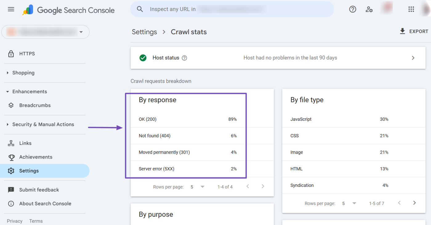Click the Submit feedback icon
The height and width of the screenshot is (225, 431).
(x=11, y=190)
